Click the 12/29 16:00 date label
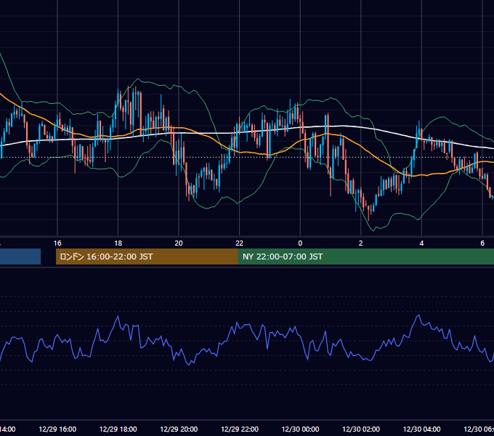Screen dimensions: 494x436 click(57, 429)
